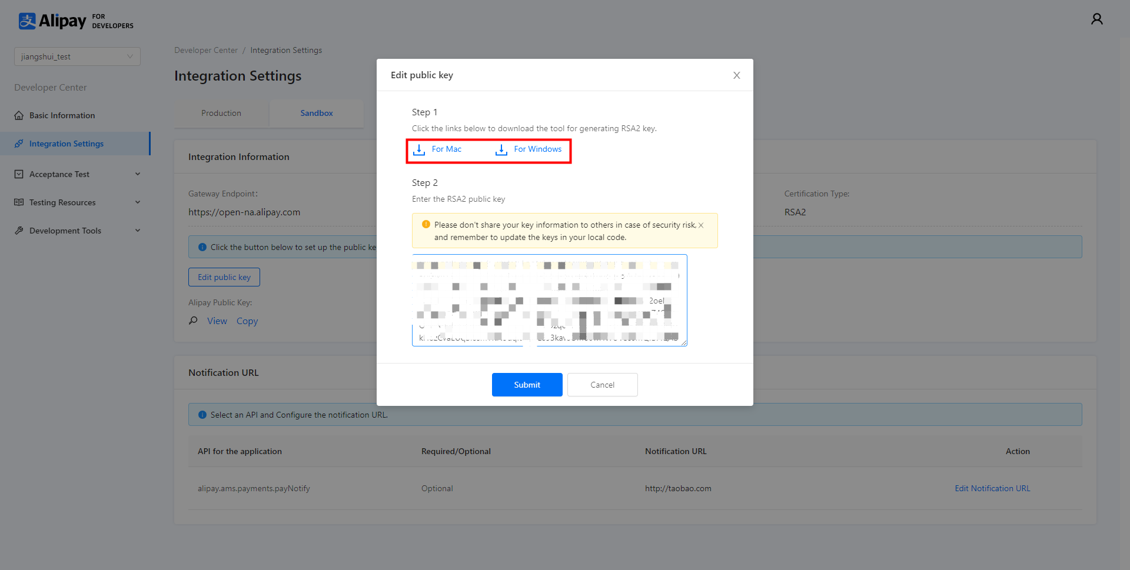
Task: Go to Developer Center breadcrumb link
Action: (206, 50)
